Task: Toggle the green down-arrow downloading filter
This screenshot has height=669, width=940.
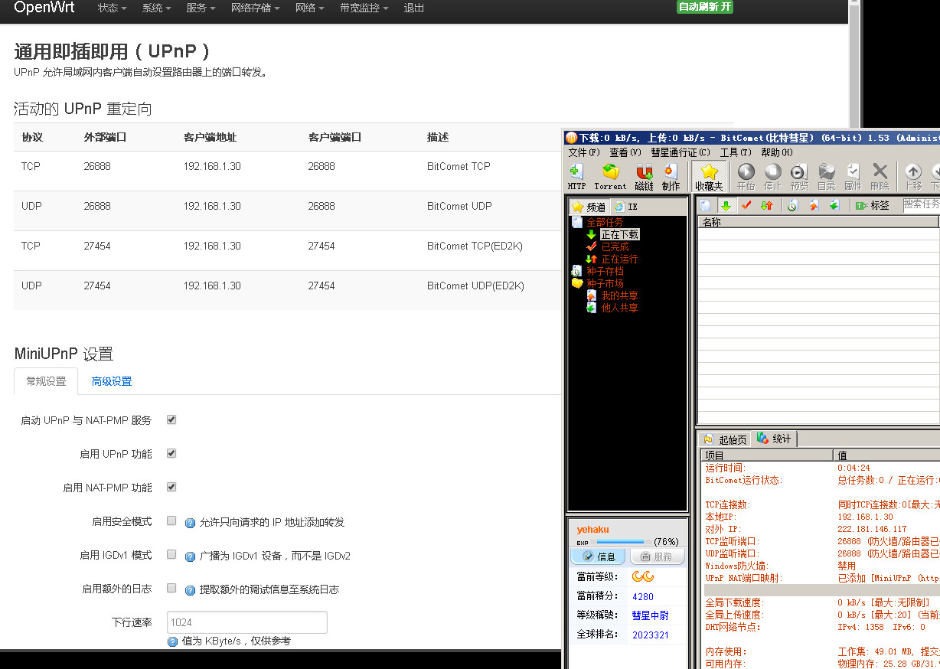Action: pyautogui.click(x=726, y=205)
